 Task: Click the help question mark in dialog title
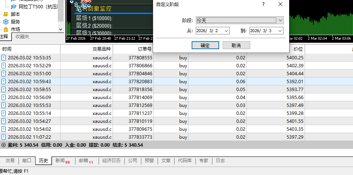tap(263, 4)
